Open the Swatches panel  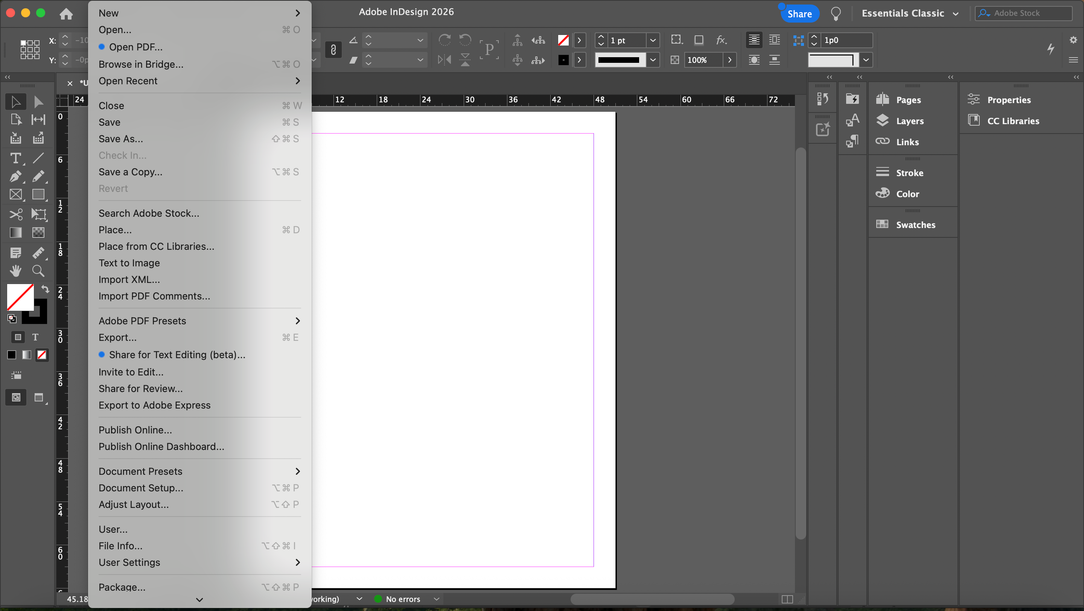[915, 225]
